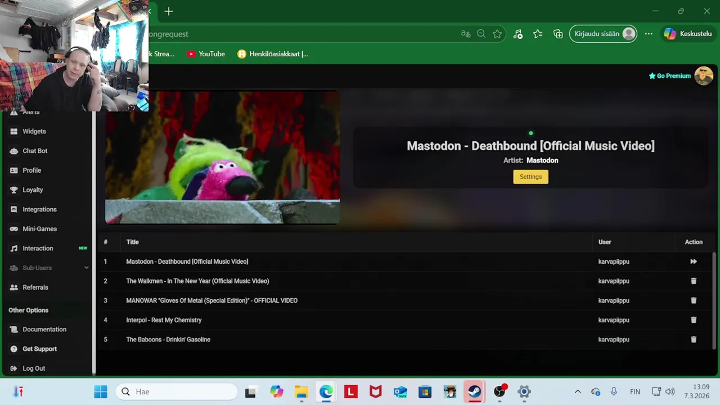
Task: Click Kirjaudu sisään sign-in button
Action: point(604,34)
